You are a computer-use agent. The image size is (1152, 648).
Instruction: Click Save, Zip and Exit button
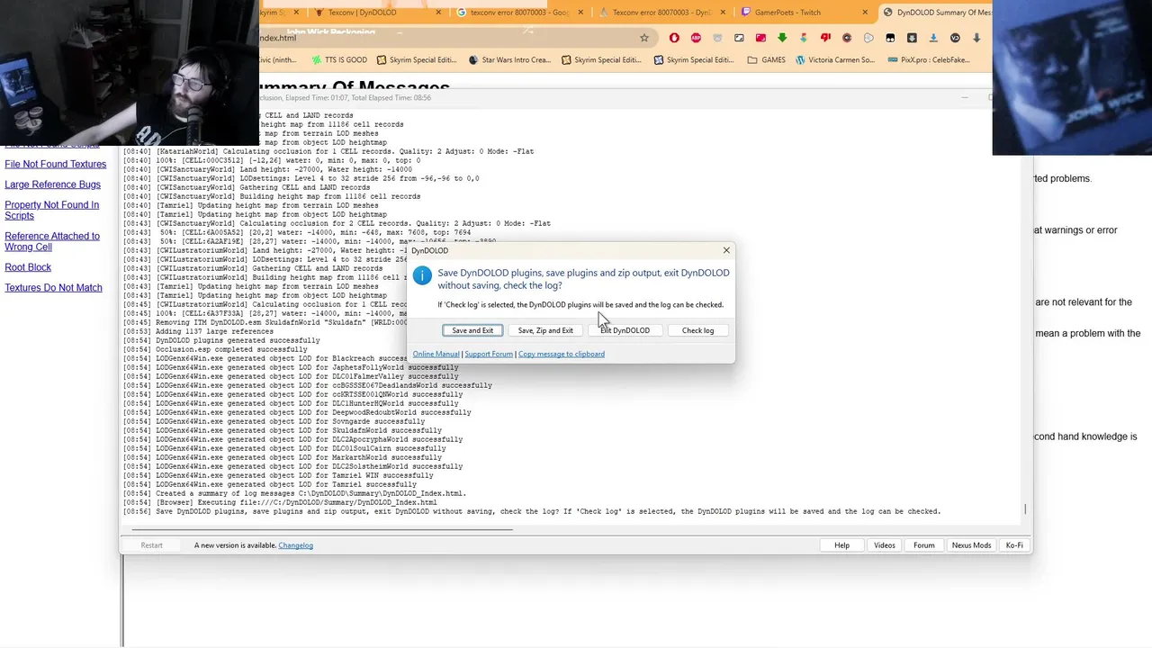[545, 330]
